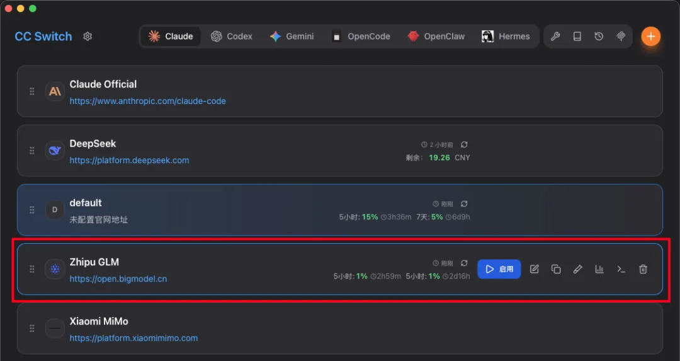Switch to the Gemini tab
Screen dimensions: 680x361
292,37
